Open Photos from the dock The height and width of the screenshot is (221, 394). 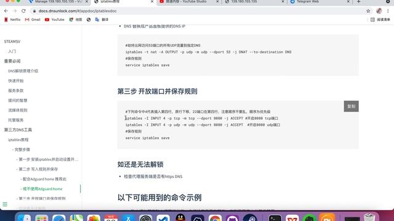point(94,218)
